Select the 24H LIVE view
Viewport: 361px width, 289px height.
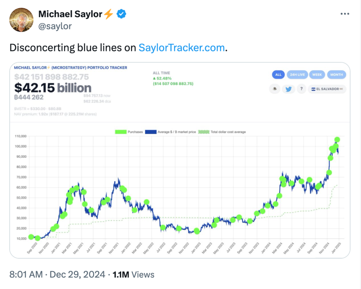297,75
